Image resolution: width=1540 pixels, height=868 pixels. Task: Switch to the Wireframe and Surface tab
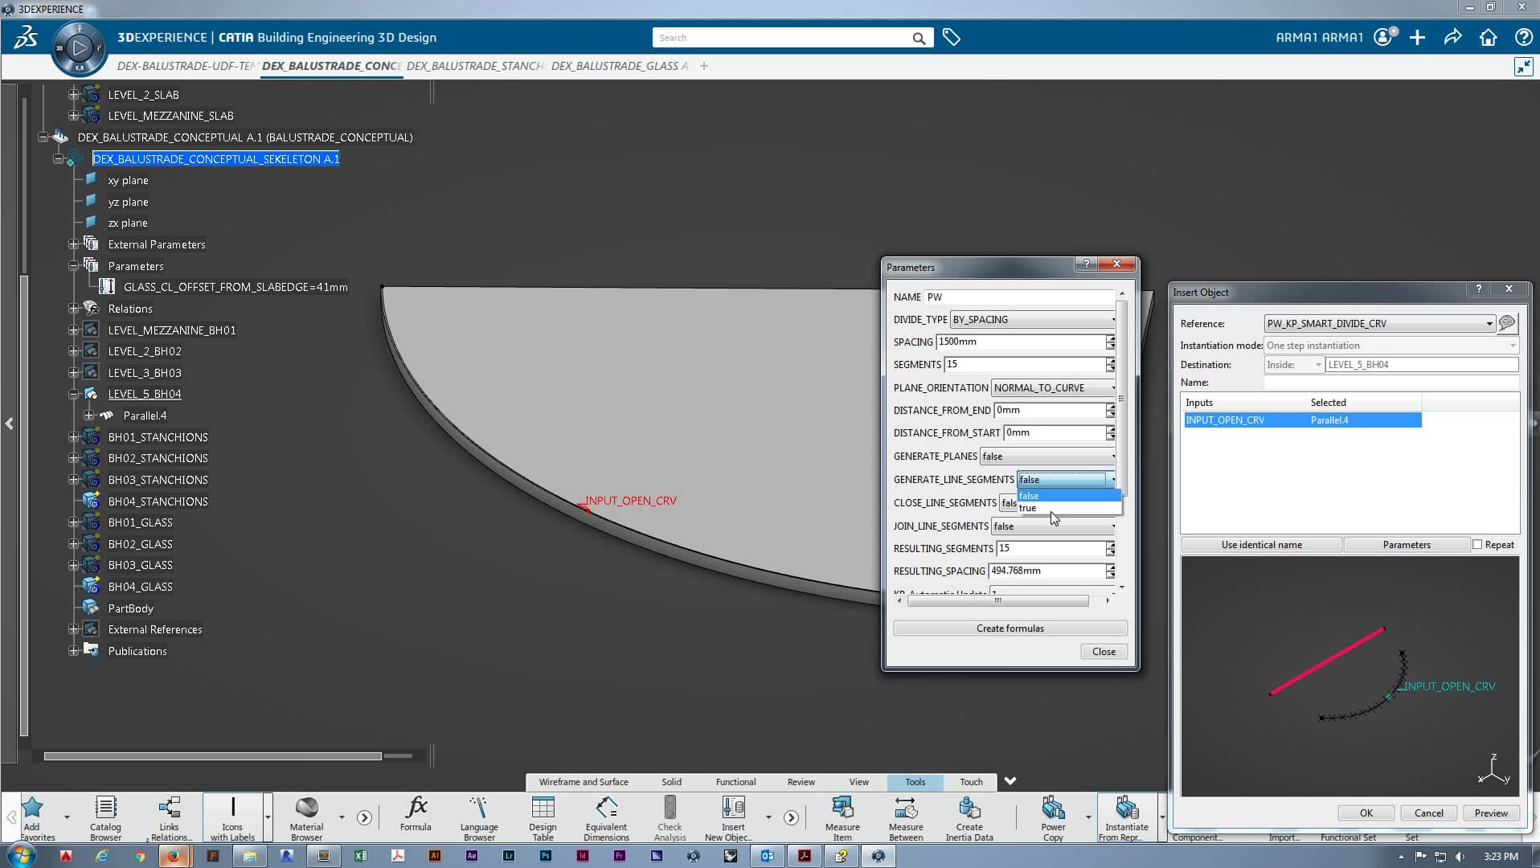tap(583, 781)
